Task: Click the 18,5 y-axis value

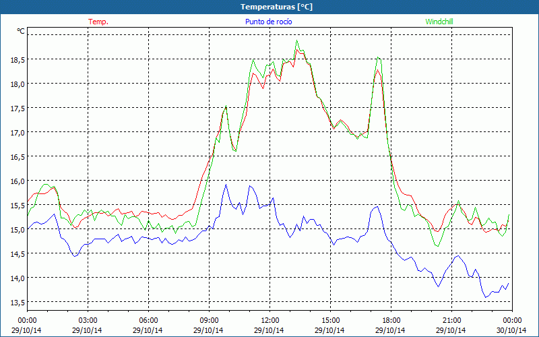Action: coord(18,59)
